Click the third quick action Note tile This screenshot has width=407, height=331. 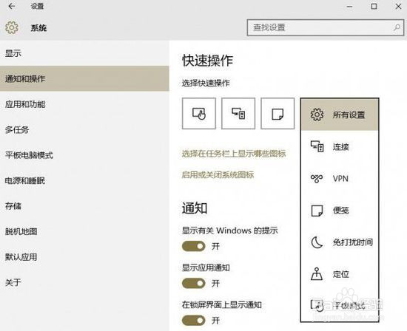point(277,114)
